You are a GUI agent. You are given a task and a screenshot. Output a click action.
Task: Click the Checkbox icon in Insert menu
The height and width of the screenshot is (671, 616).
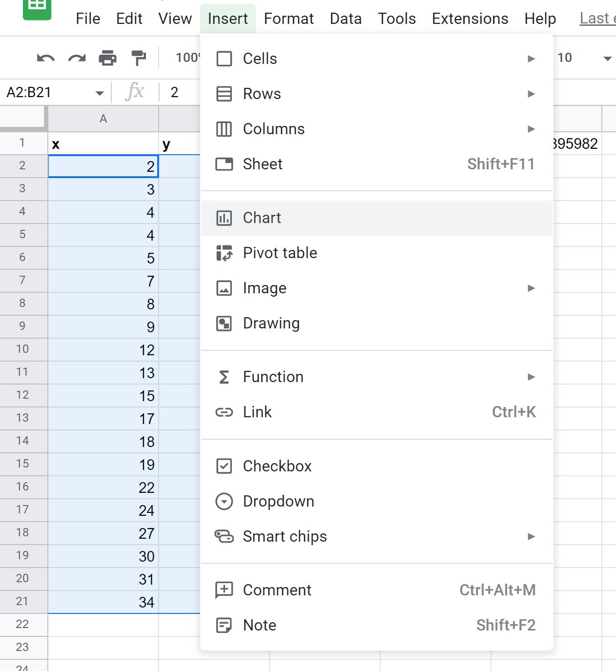coord(224,466)
